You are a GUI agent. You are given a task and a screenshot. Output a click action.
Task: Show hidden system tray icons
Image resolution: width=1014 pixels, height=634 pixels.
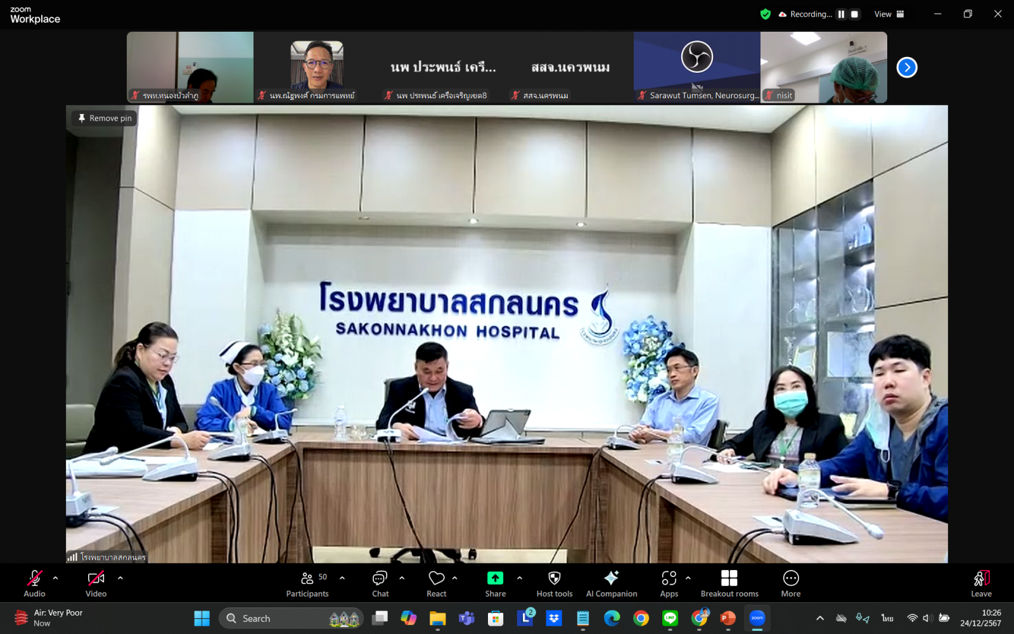pyautogui.click(x=820, y=618)
